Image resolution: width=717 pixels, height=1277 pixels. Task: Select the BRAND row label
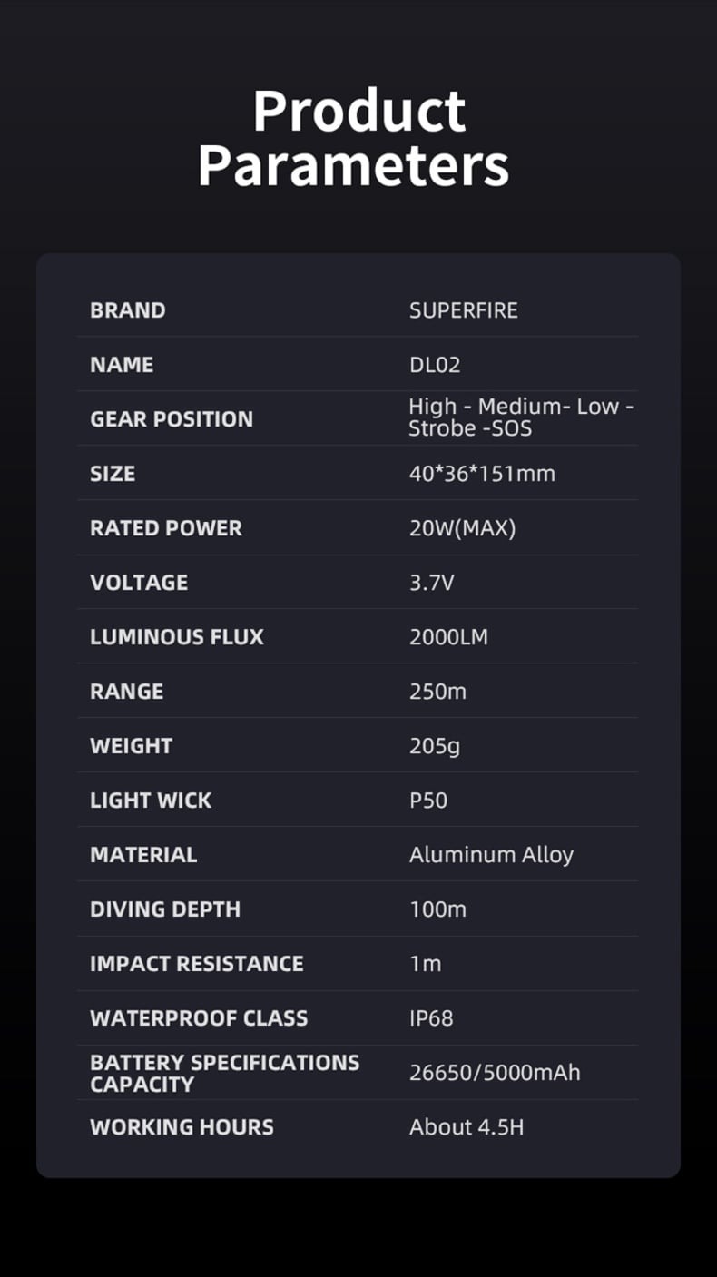(128, 310)
